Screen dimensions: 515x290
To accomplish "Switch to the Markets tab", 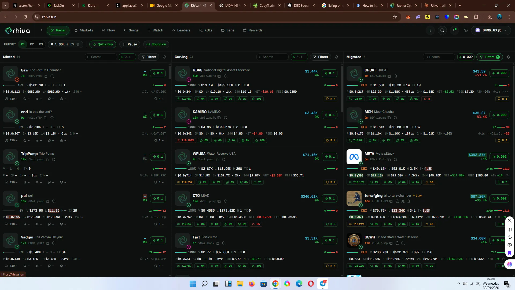I will coord(84,30).
